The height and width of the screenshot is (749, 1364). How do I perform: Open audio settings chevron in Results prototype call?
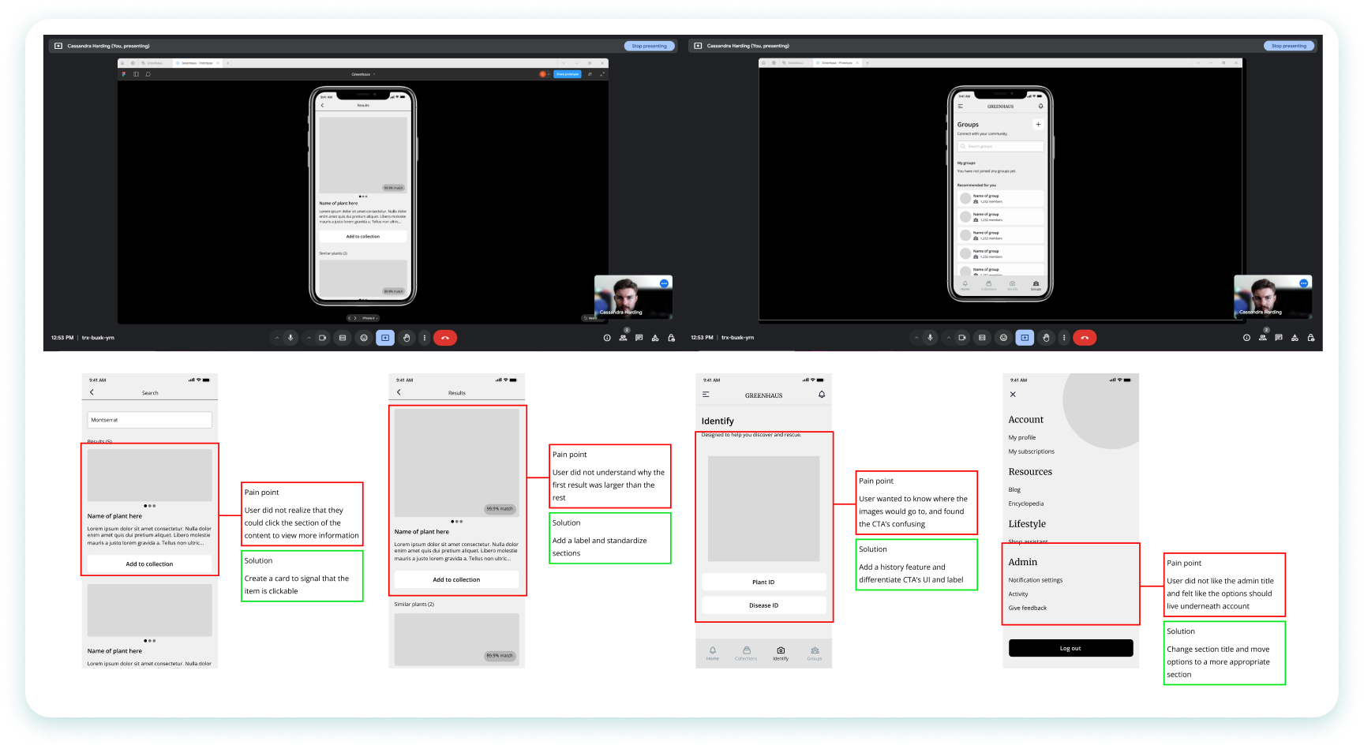[277, 338]
